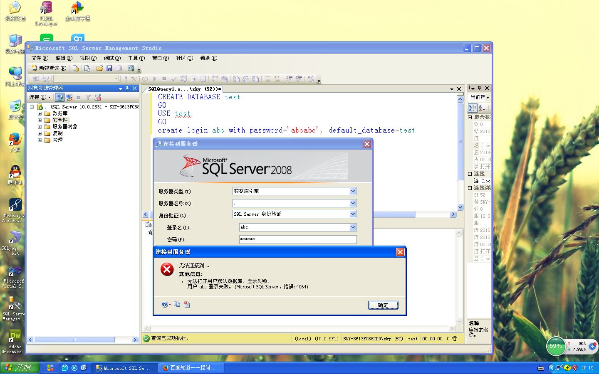This screenshot has height=374, width=599.
Task: Expand the 数据库 node in Object Explorer
Action: tap(40, 113)
